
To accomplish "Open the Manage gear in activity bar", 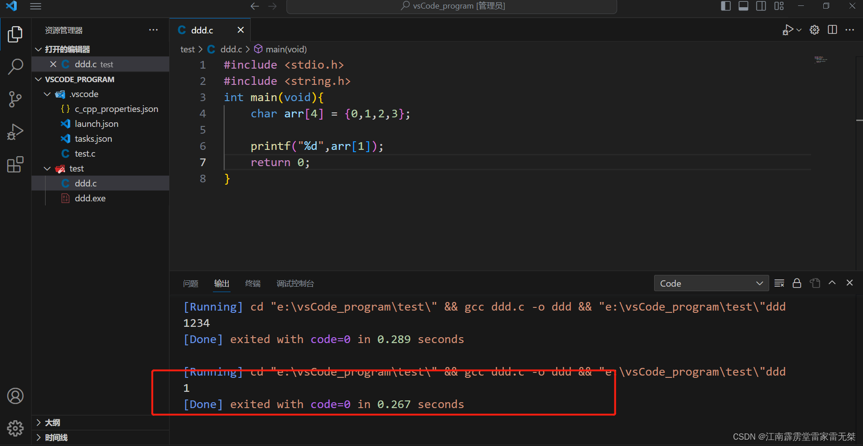I will click(x=15, y=428).
